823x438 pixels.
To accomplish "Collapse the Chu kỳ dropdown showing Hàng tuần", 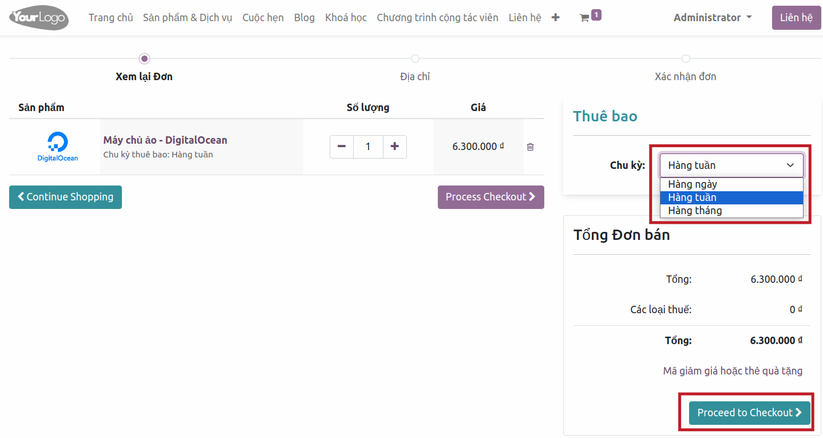I will pos(731,165).
